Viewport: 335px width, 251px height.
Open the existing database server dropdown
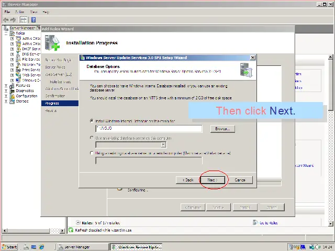163,145
